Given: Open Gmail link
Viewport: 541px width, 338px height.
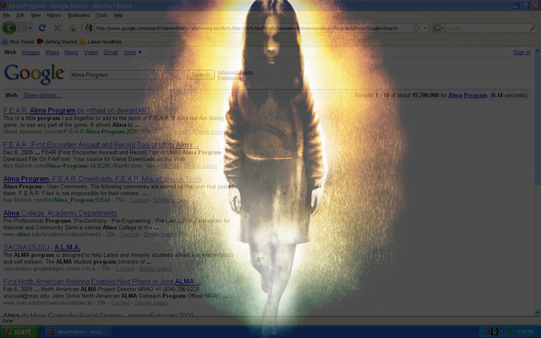Looking at the screenshot, I should (111, 52).
